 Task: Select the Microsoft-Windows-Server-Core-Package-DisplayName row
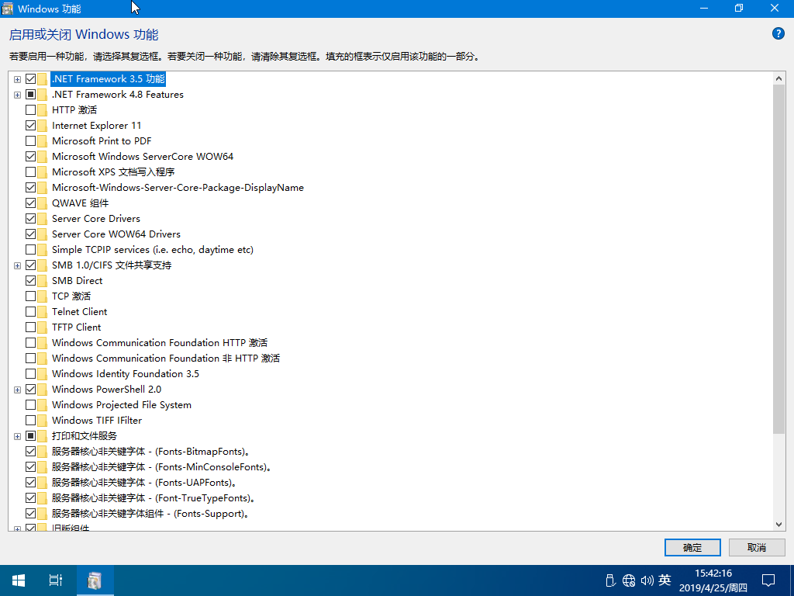pyautogui.click(x=178, y=188)
